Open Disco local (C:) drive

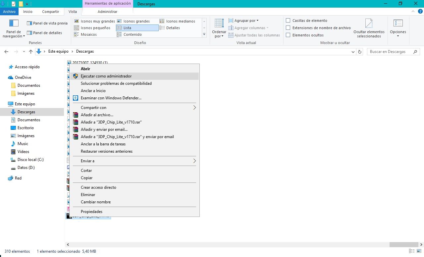coord(30,160)
